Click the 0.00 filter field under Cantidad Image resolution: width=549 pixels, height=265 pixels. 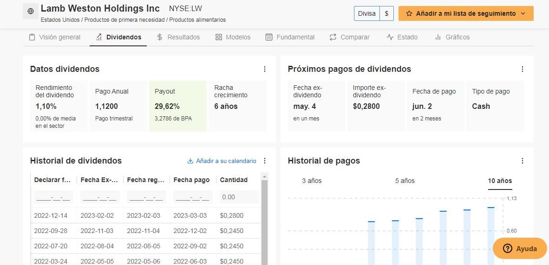pyautogui.click(x=239, y=197)
